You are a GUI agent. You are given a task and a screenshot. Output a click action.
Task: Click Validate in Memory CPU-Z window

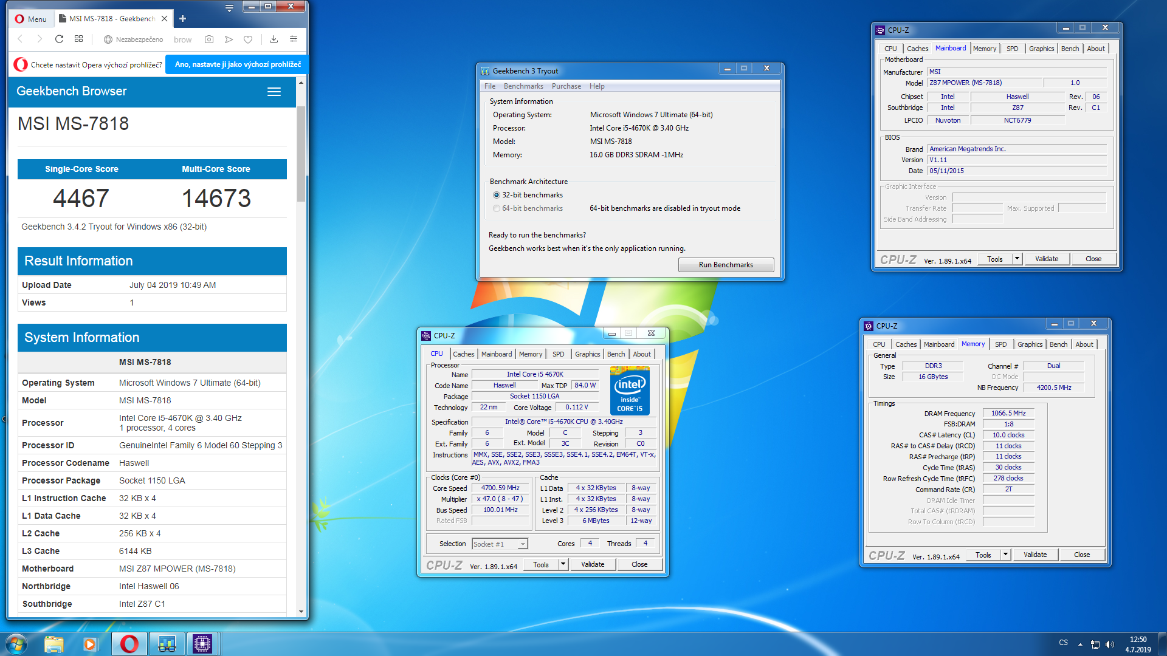pos(1035,555)
